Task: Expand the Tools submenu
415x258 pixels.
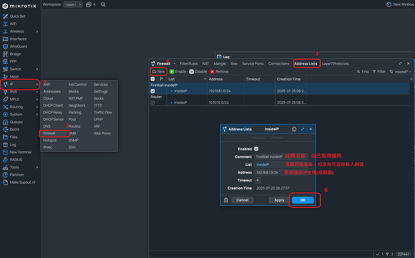Action: pyautogui.click(x=37, y=167)
